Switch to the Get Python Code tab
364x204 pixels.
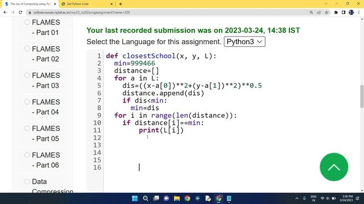tap(87, 4)
